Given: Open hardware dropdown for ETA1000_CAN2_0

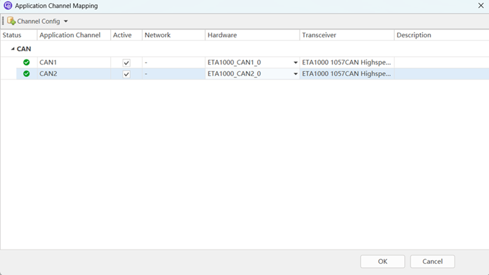Looking at the screenshot, I should tap(295, 74).
